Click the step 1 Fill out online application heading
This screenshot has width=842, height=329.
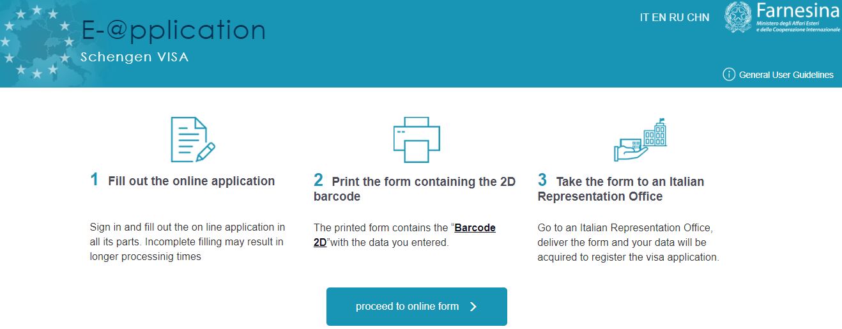[x=183, y=180]
